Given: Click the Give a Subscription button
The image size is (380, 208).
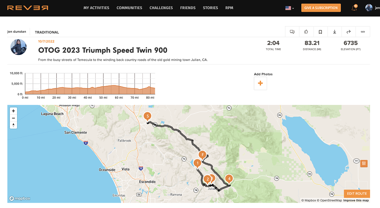Looking at the screenshot, I should pos(321,8).
